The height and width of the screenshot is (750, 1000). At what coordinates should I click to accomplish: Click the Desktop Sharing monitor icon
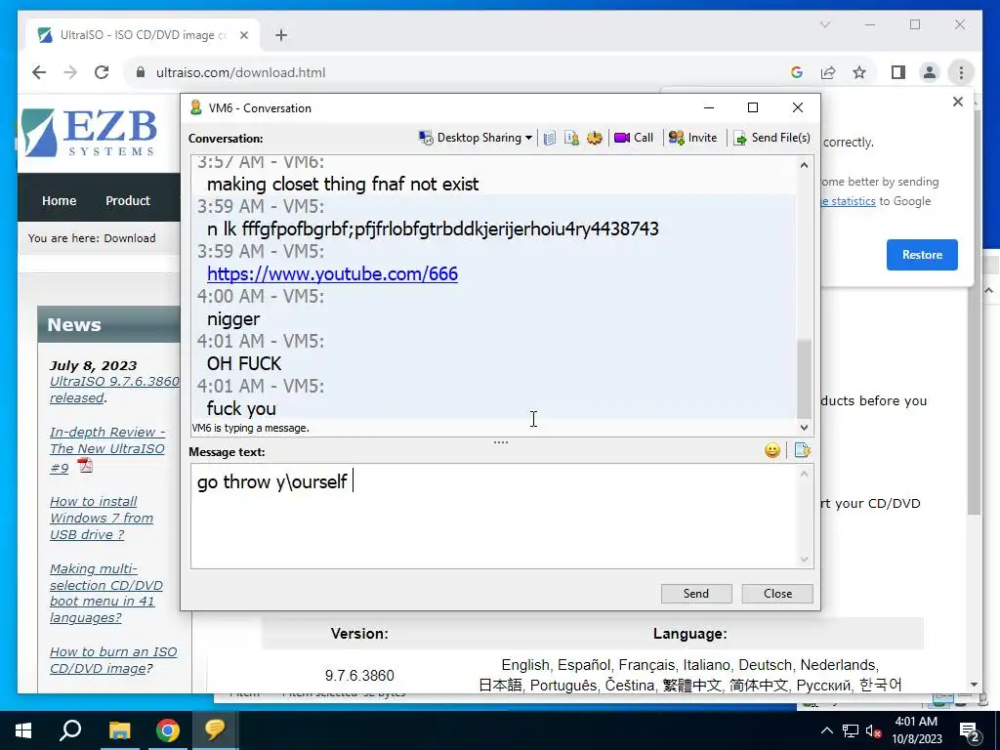point(426,138)
